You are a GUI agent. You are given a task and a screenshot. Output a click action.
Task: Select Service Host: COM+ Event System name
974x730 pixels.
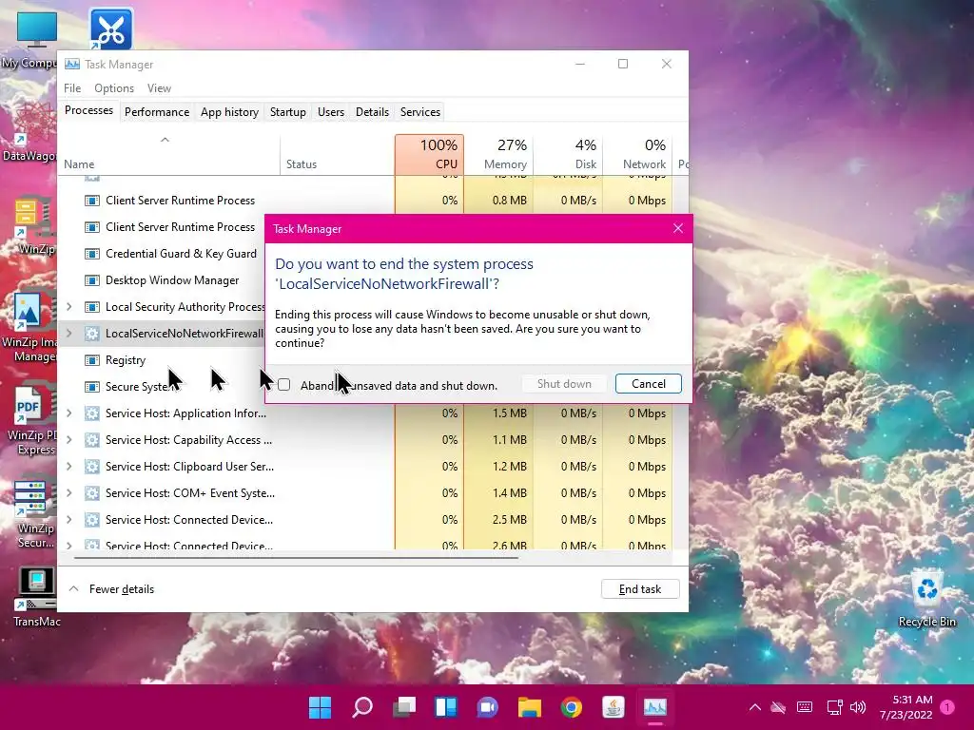190,493
